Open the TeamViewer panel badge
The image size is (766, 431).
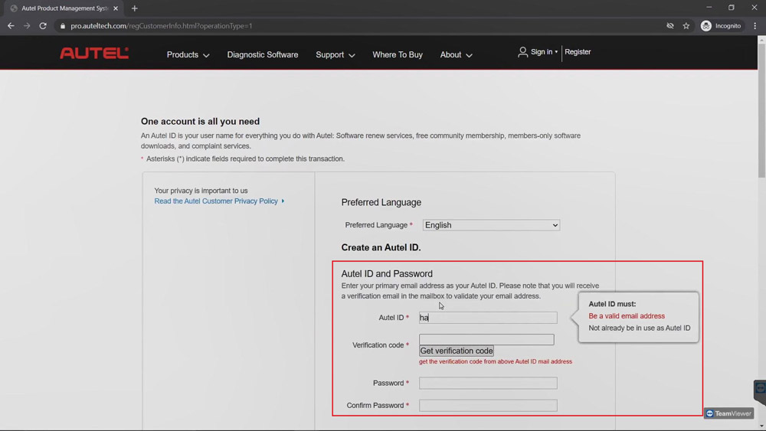click(x=728, y=413)
